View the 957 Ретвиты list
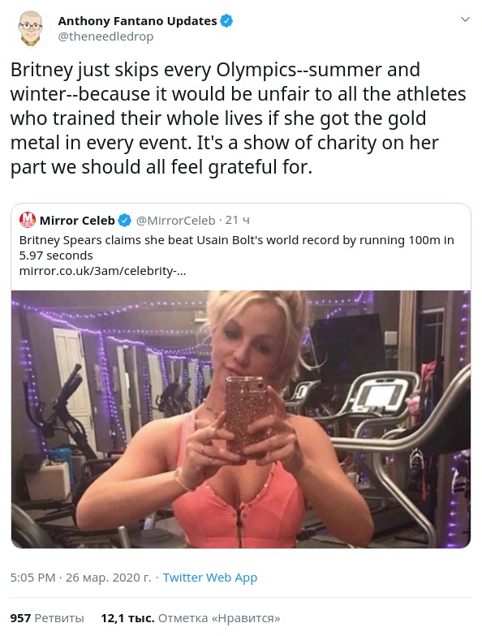Viewport: 482px width, 636px height. (47, 618)
